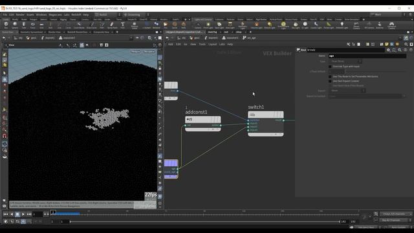This screenshot has height=233, width=414.
Task: Open the network editor Layout menu
Action: (x=212, y=45)
